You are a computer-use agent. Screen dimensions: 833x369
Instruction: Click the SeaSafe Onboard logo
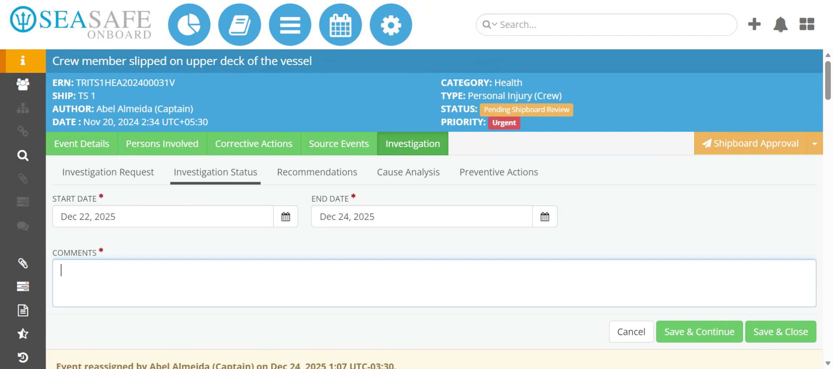click(81, 23)
